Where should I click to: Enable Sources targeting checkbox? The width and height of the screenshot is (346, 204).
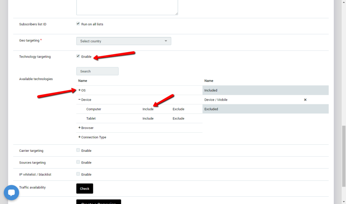point(78,162)
